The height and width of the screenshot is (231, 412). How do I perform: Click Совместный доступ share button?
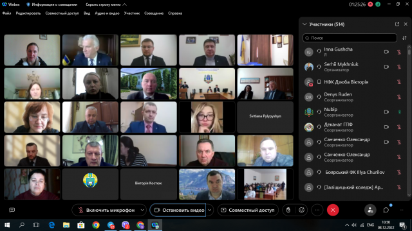point(248,210)
